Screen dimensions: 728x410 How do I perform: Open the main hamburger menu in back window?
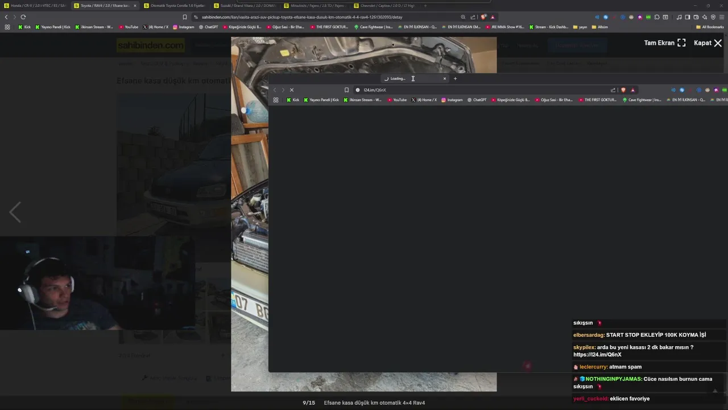[x=722, y=17]
